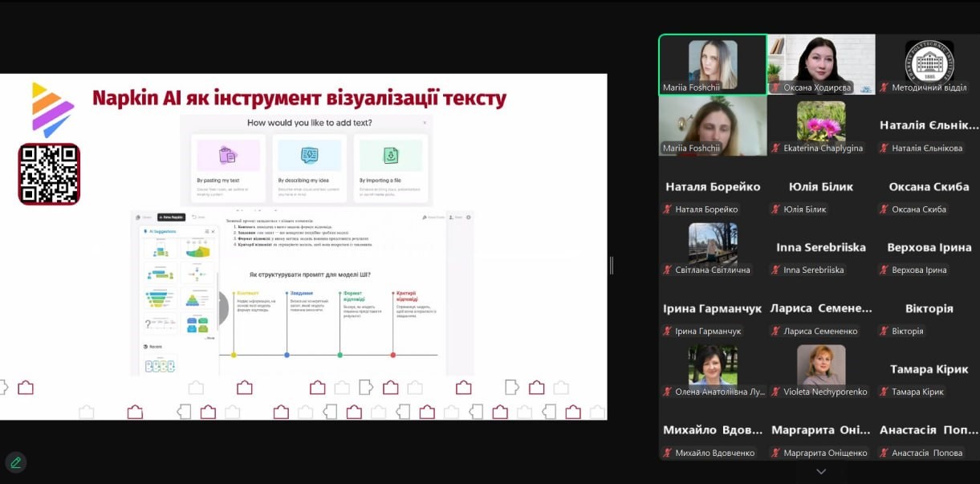Click muted mic icon of Михайло Вдовченко label
This screenshot has height=484, width=980.
[667, 453]
